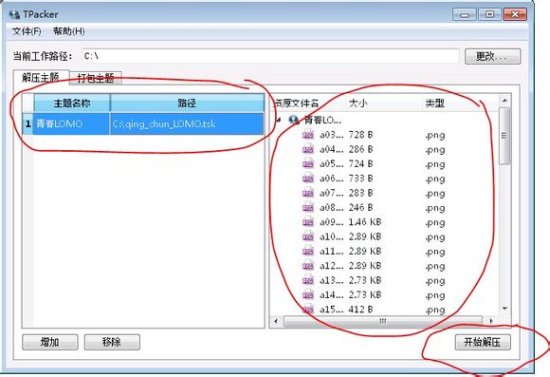550x377 pixels.
Task: Click the 更改... path button
Action: pyautogui.click(x=492, y=56)
